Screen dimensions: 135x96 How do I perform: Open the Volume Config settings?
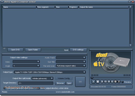[x=64, y=78]
